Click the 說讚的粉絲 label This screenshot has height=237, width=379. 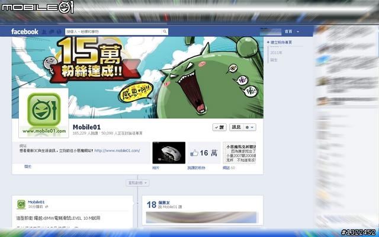(196, 168)
